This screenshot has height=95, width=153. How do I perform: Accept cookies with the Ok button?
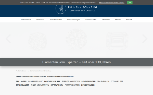point(130,3)
